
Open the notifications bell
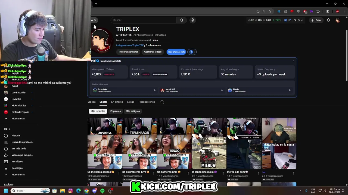[328, 20]
